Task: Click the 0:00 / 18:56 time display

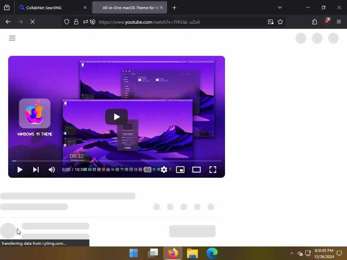Action: 74,170
